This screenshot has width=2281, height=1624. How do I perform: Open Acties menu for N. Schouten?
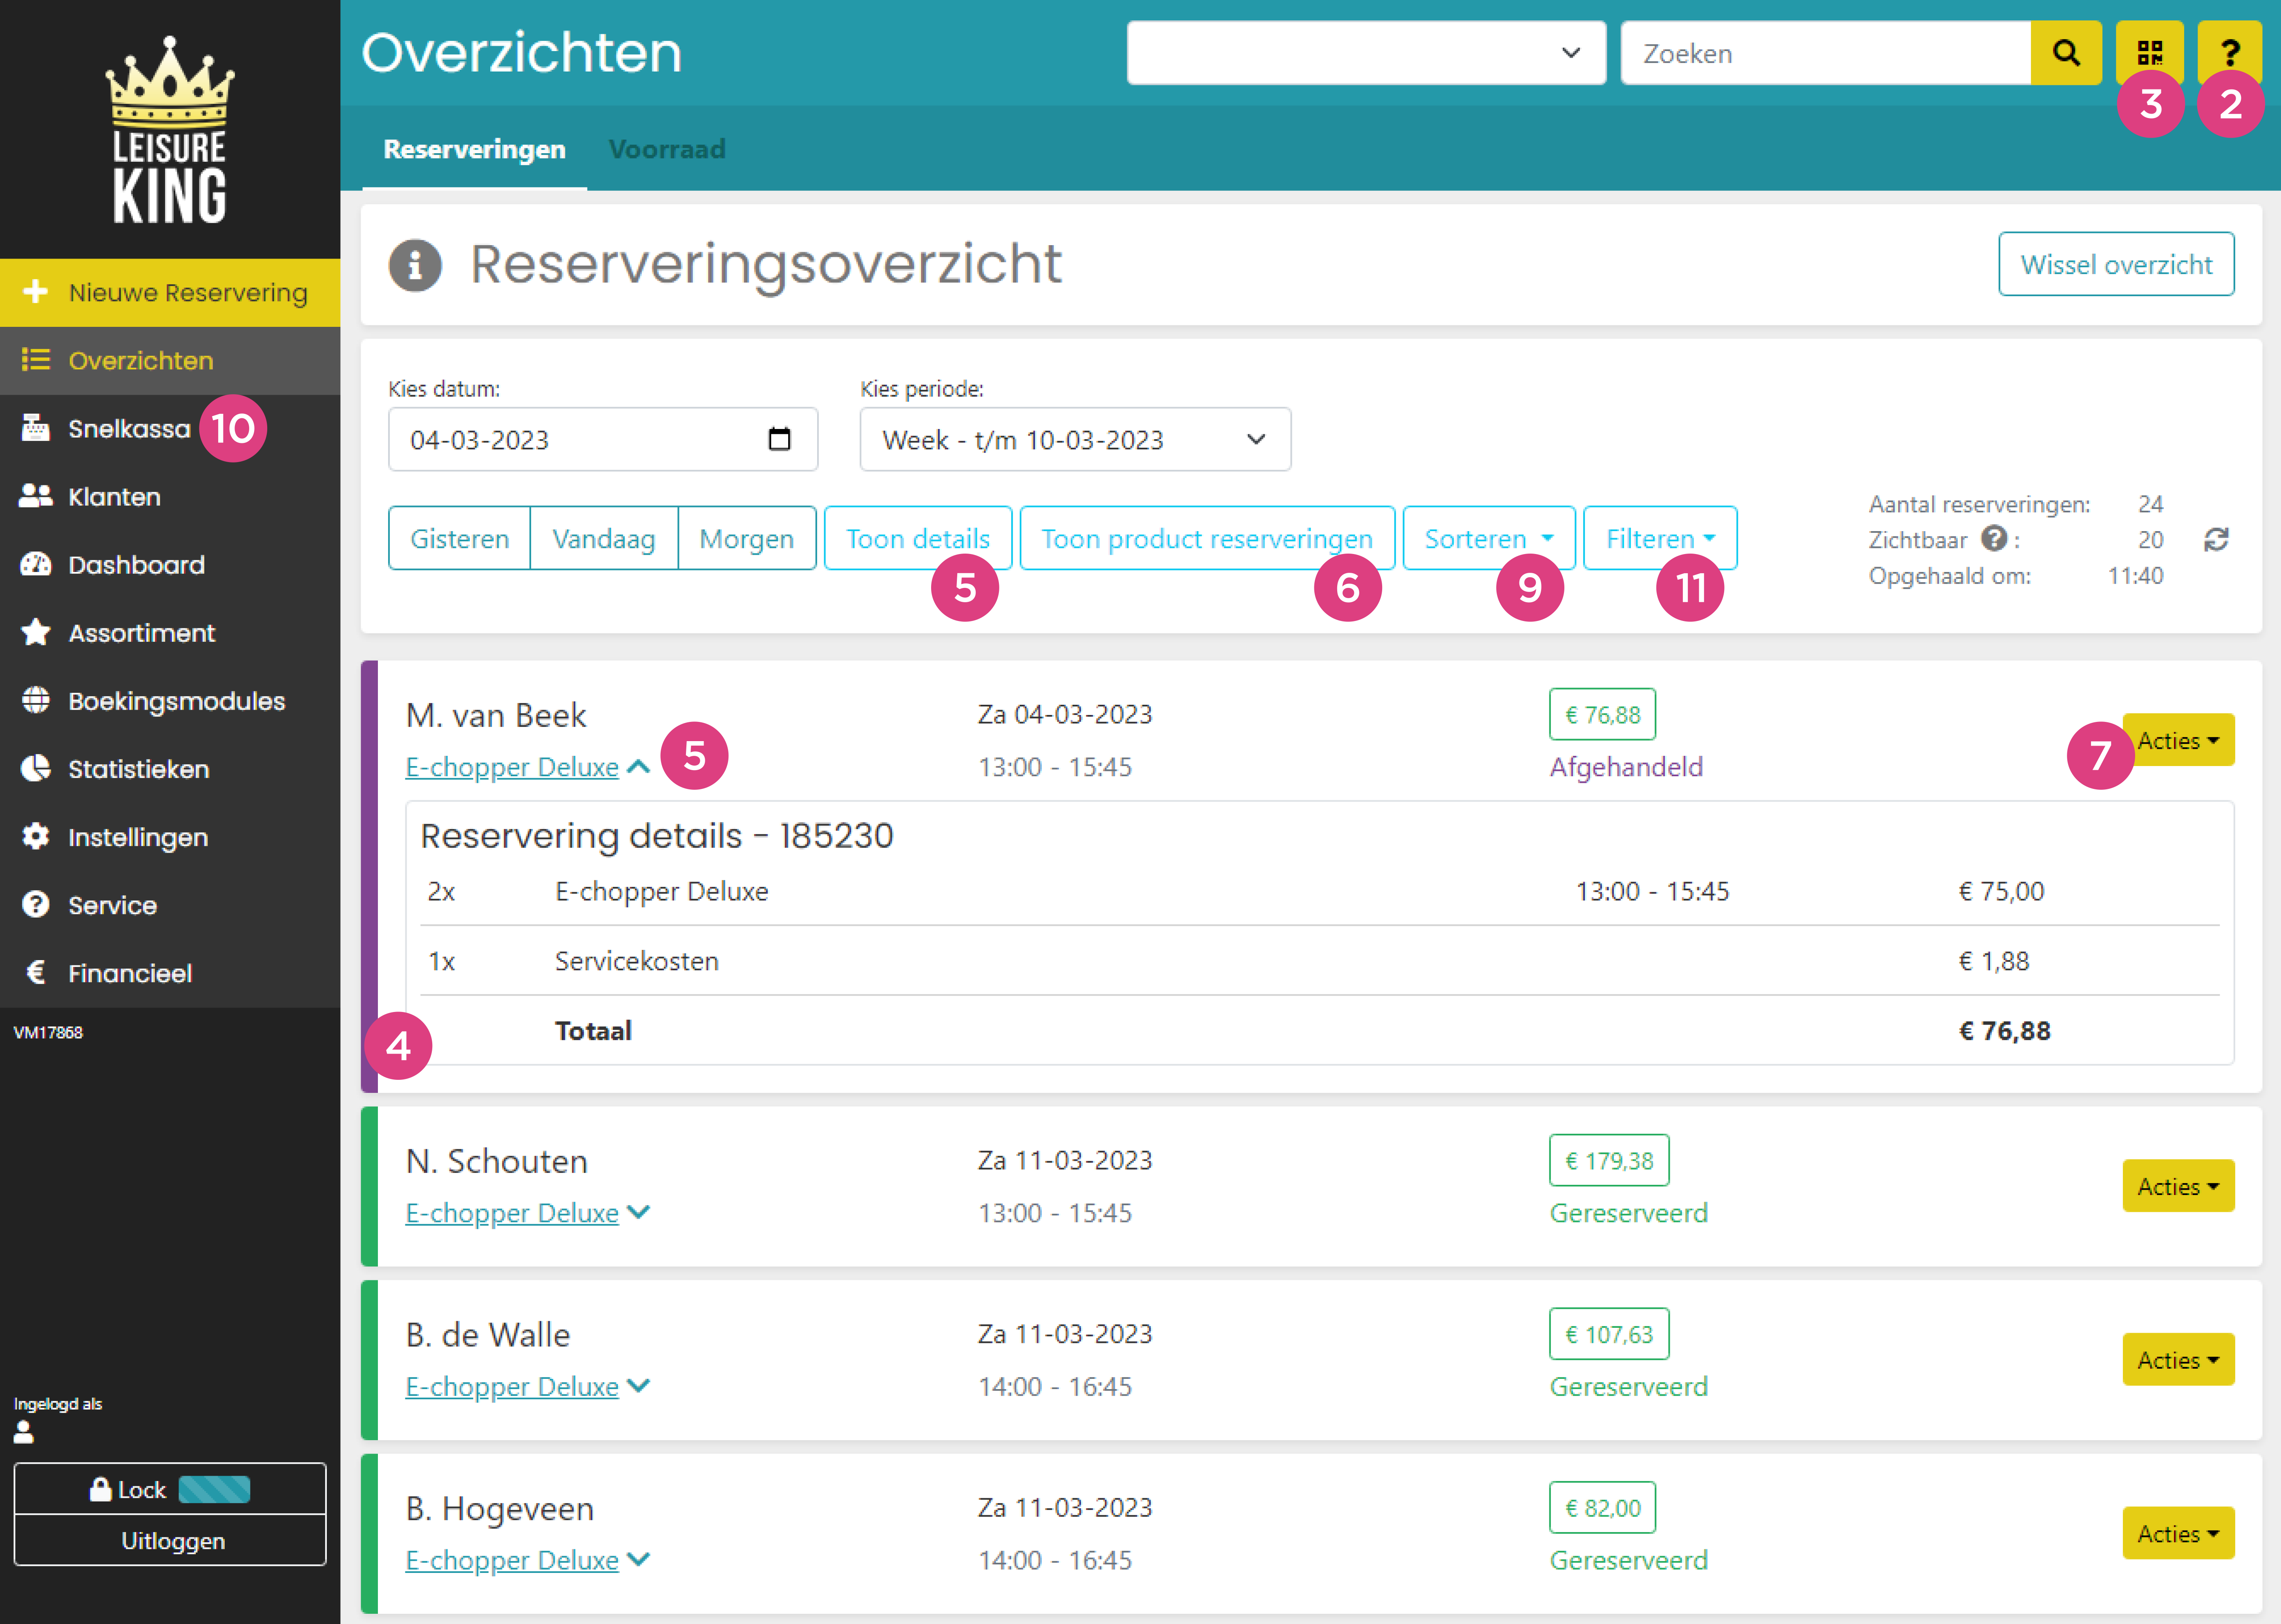2178,1187
